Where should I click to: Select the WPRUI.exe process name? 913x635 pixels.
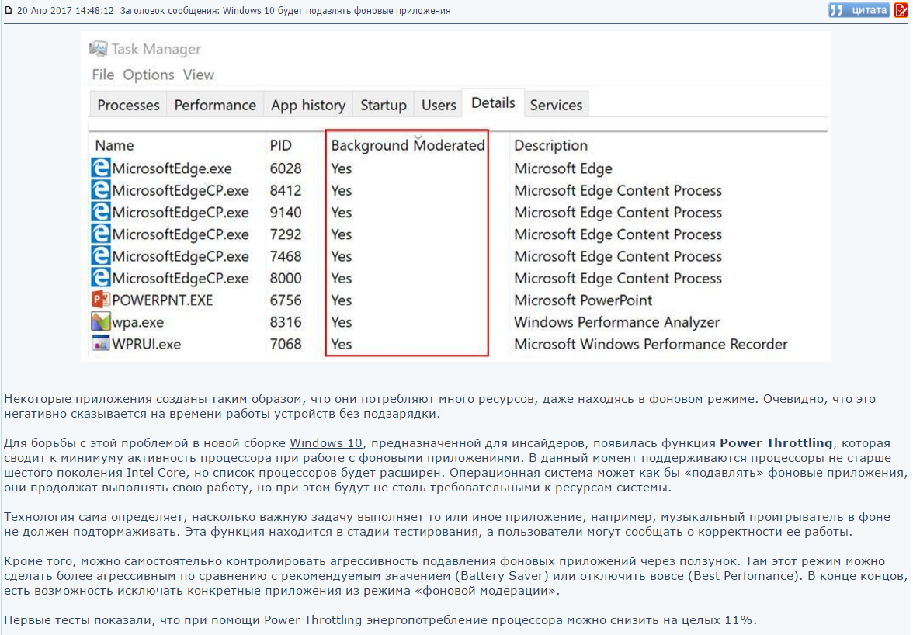point(147,345)
